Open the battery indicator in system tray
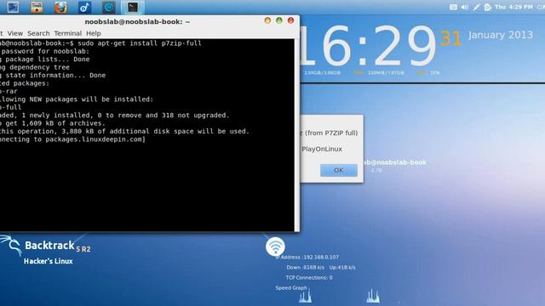 [488, 7]
